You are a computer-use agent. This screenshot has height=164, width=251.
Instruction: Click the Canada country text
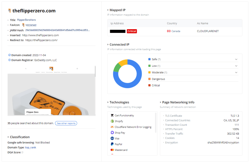coord(176,31)
